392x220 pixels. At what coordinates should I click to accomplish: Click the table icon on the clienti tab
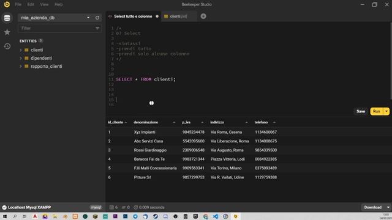pyautogui.click(x=166, y=16)
